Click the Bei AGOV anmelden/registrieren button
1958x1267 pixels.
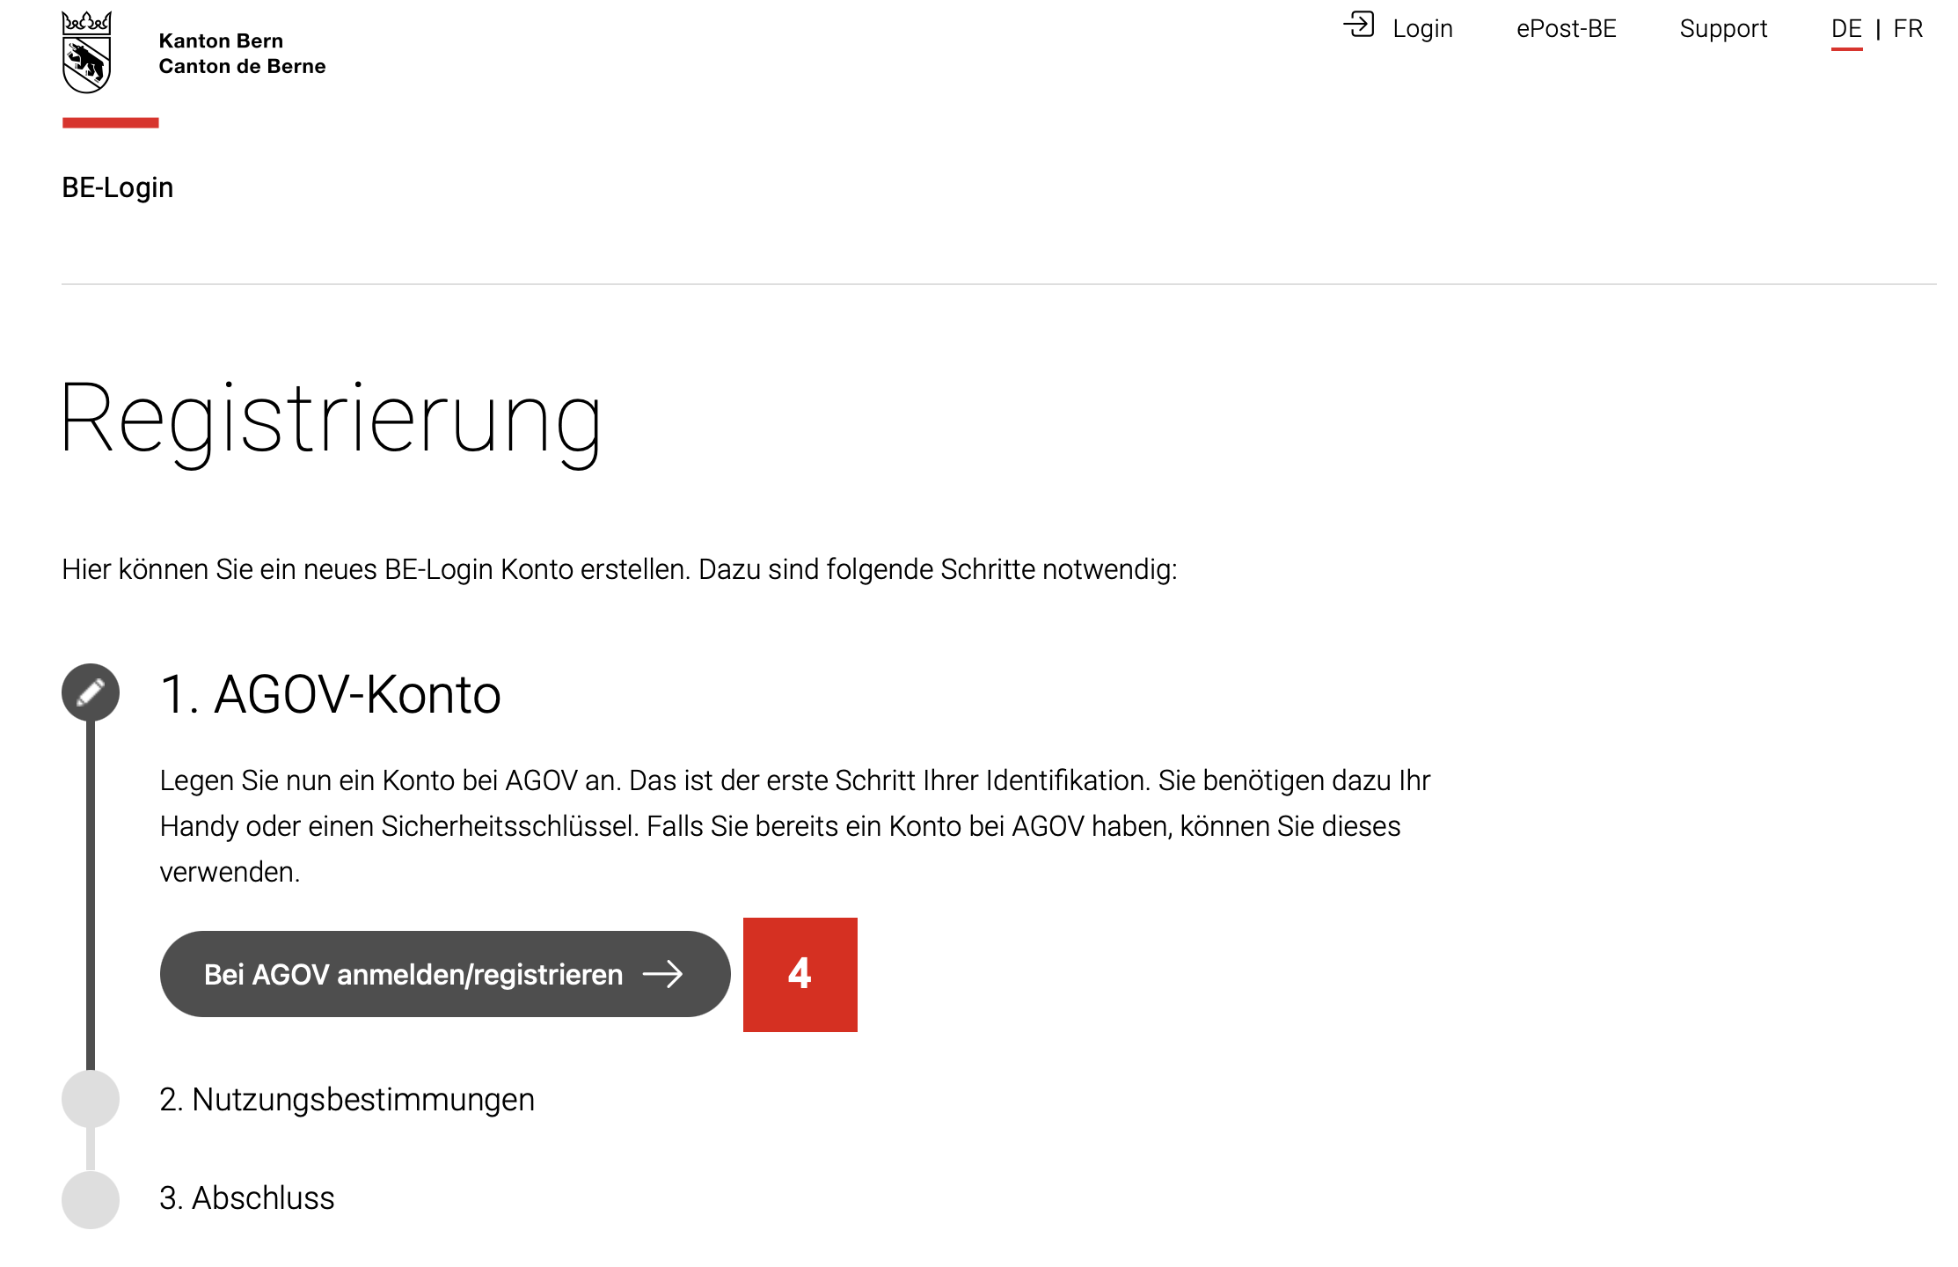tap(445, 974)
